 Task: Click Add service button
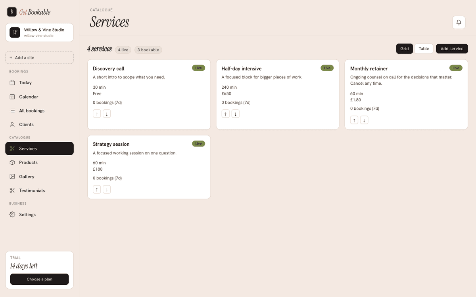coord(452,49)
